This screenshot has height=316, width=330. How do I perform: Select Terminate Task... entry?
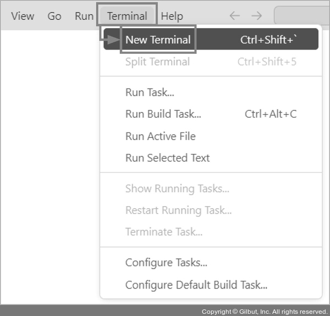point(164,232)
